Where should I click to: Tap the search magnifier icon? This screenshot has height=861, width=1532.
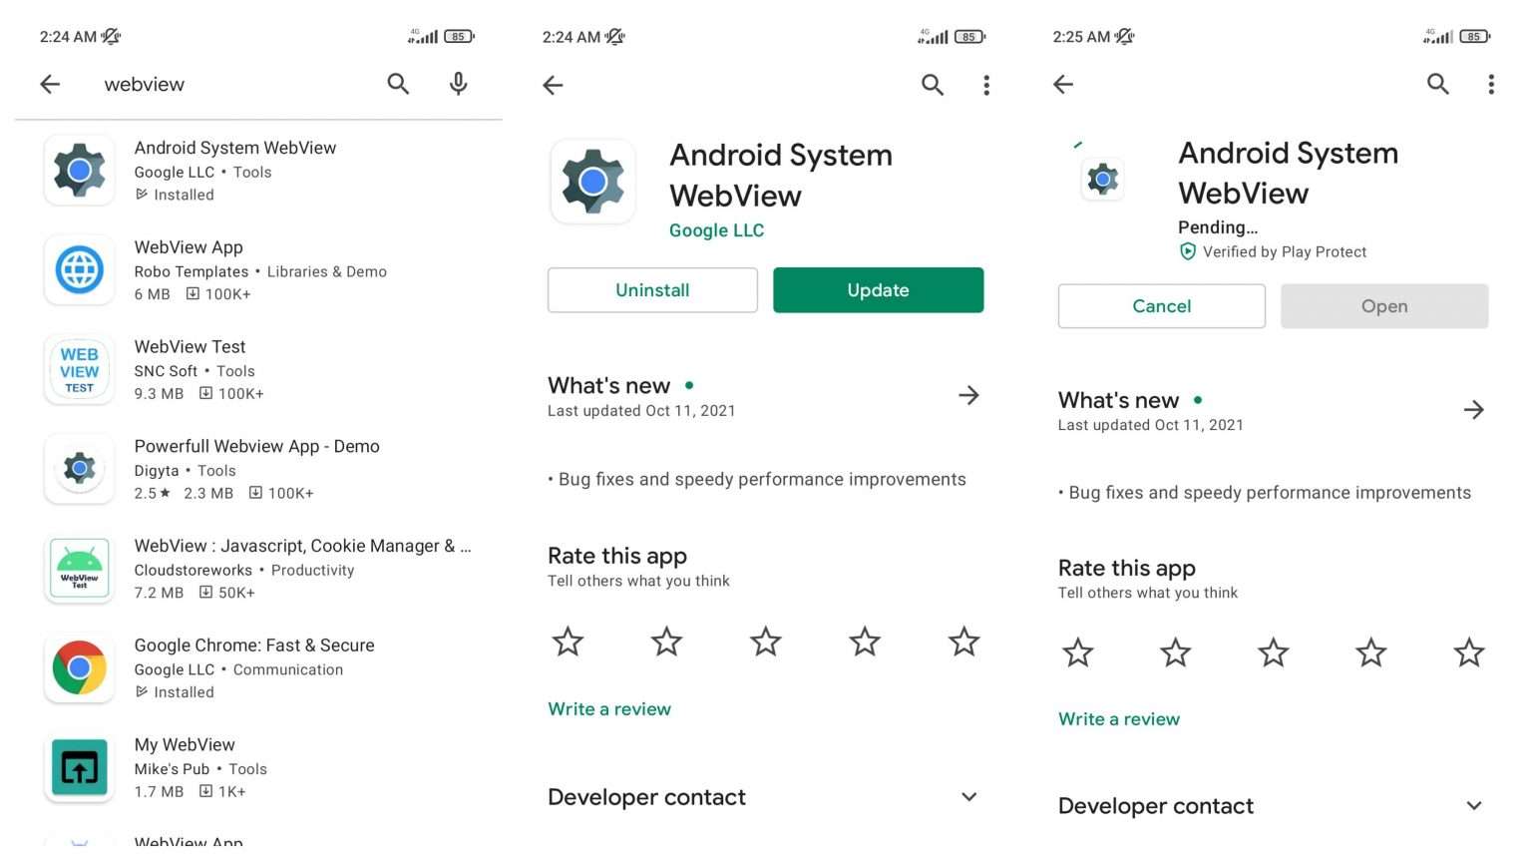click(x=398, y=84)
